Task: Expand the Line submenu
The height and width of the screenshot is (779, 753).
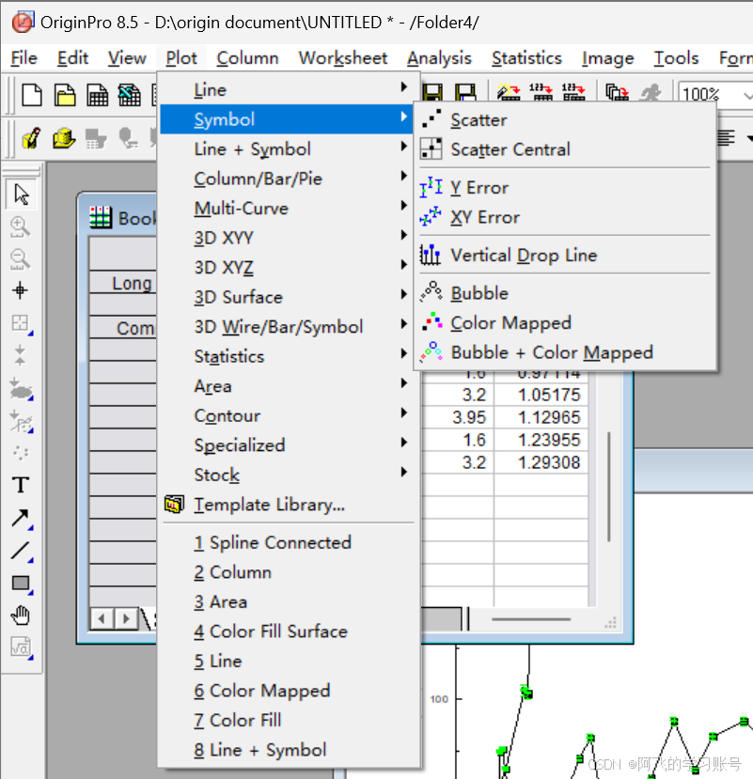Action: [x=287, y=89]
